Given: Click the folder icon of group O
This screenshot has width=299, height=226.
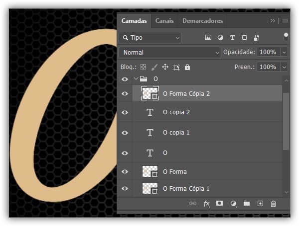Looking at the screenshot, I should (x=144, y=78).
